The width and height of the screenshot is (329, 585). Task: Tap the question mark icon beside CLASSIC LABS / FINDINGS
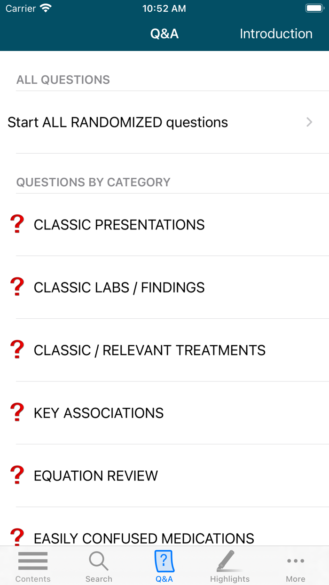pos(17,286)
